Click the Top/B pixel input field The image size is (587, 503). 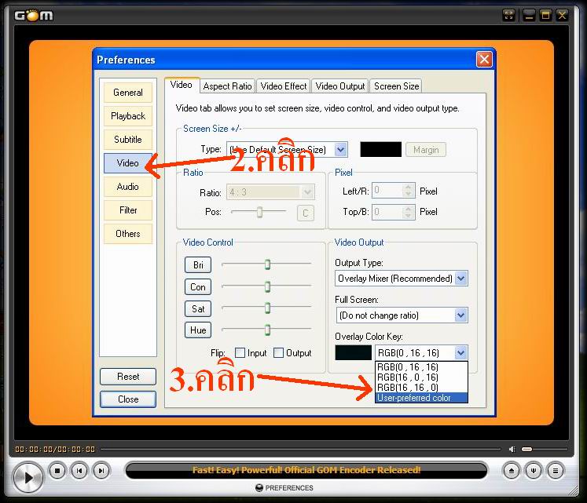click(x=388, y=212)
